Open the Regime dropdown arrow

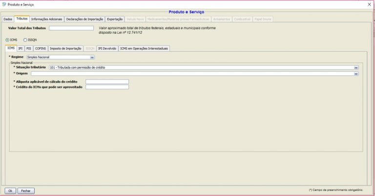point(92,57)
